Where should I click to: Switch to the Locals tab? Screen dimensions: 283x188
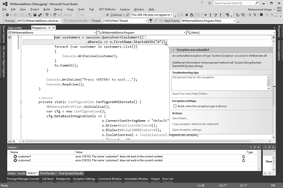(x=21, y=173)
